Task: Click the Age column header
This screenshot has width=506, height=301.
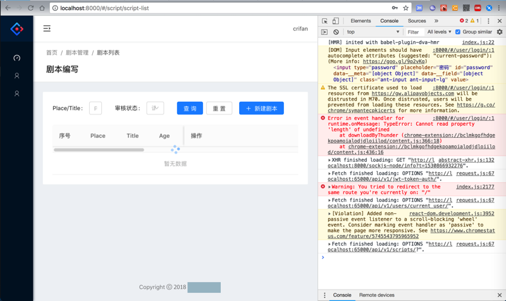Action: point(164,136)
